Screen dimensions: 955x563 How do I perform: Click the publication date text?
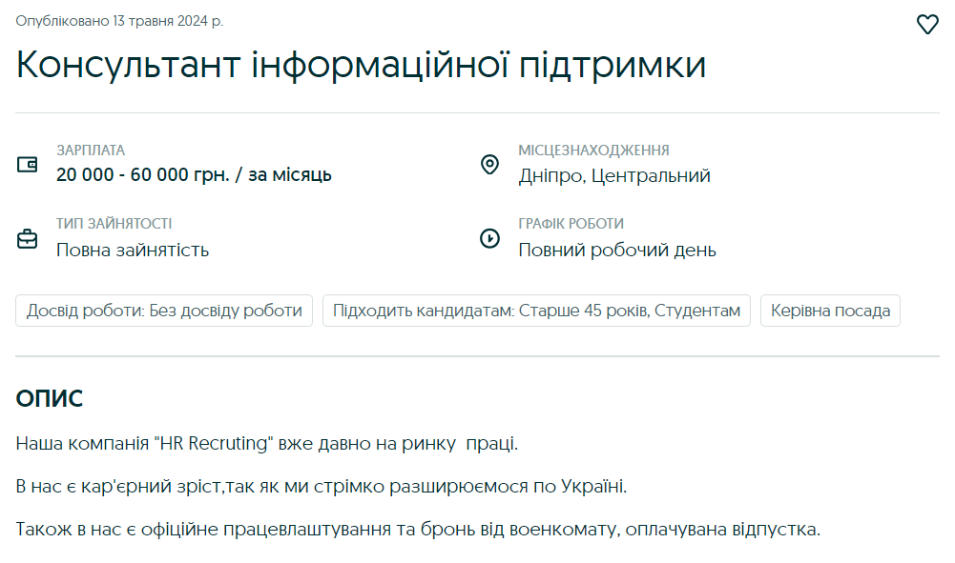119,21
